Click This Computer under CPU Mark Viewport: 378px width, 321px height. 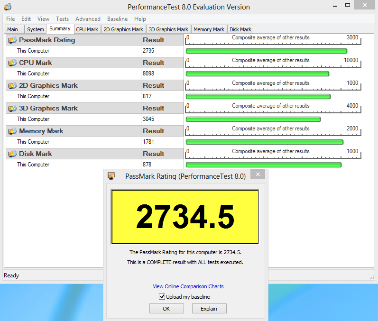pos(33,73)
